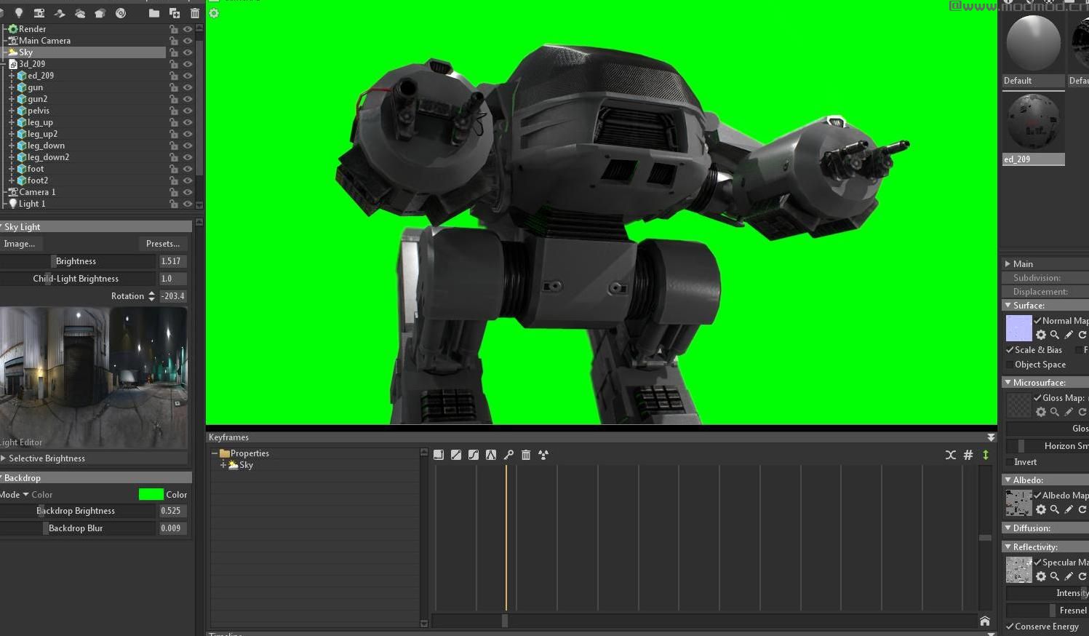
Task: Click the Gloss Map edit pencil icon
Action: (x=1069, y=412)
